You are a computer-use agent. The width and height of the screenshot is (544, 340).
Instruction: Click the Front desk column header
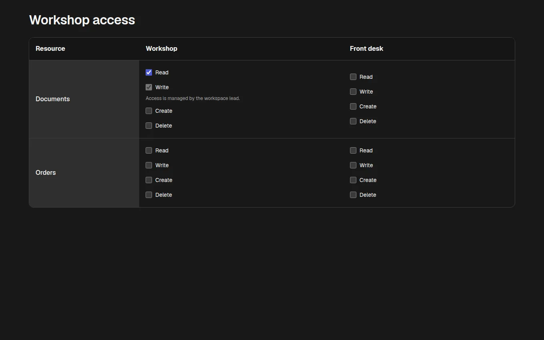[429, 49]
